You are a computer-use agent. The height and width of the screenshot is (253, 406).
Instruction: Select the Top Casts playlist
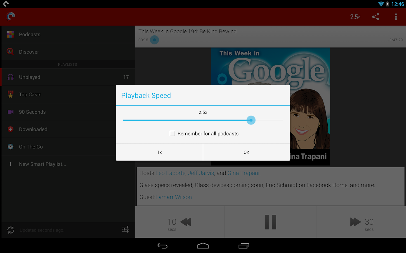coord(68,94)
